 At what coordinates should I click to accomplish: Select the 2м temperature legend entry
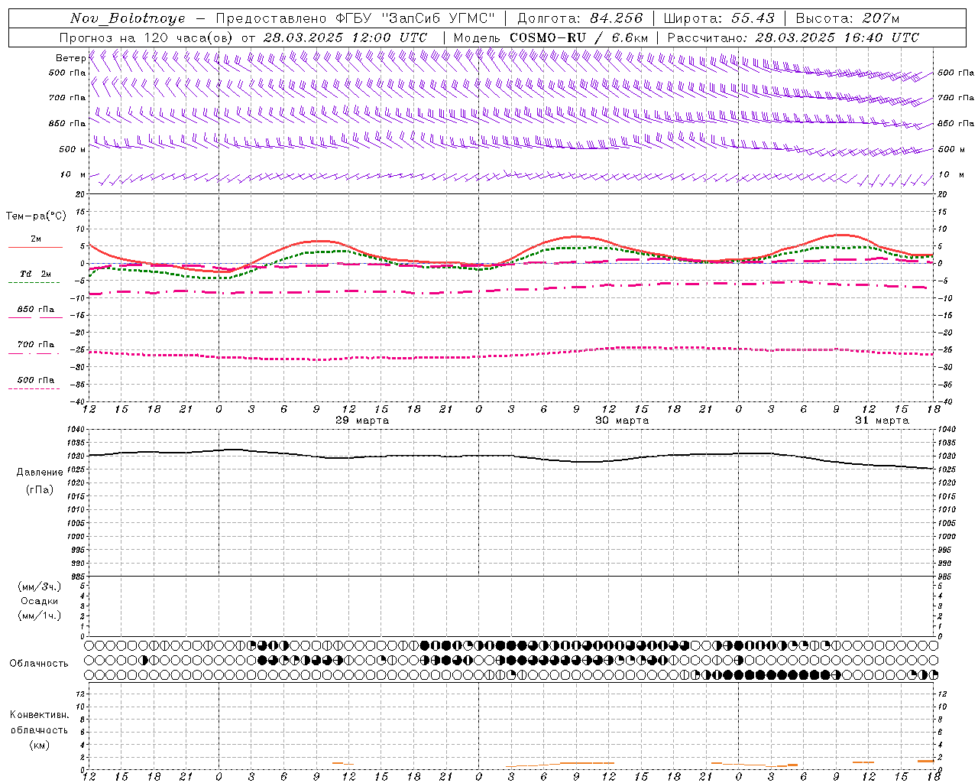coord(35,239)
